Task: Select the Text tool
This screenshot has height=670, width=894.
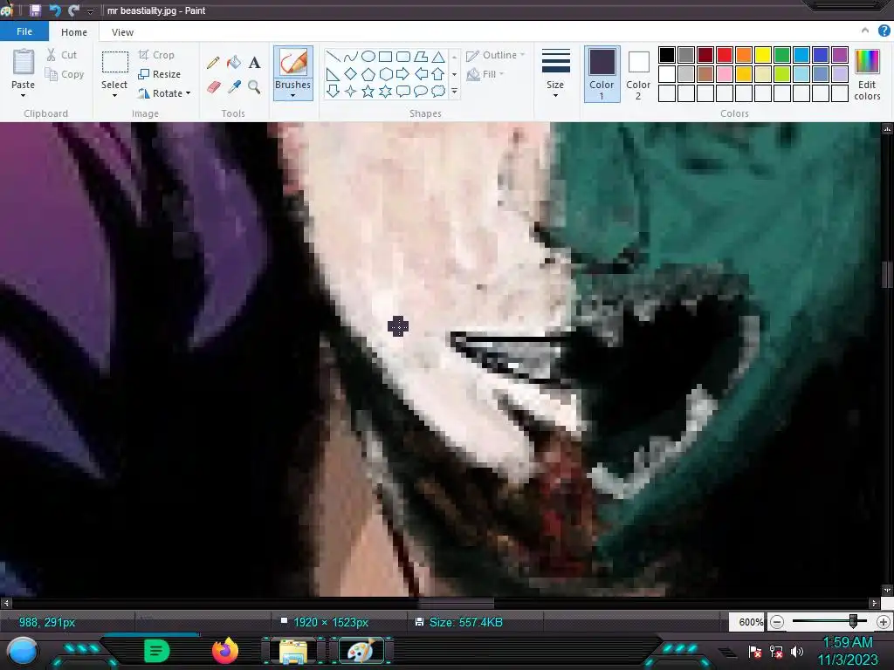Action: 254,63
